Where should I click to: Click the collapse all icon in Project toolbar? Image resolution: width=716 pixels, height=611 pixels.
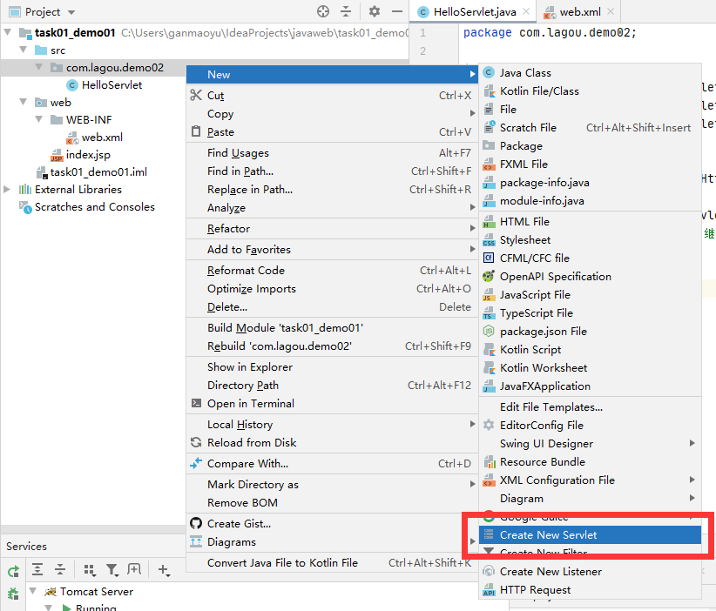346,11
